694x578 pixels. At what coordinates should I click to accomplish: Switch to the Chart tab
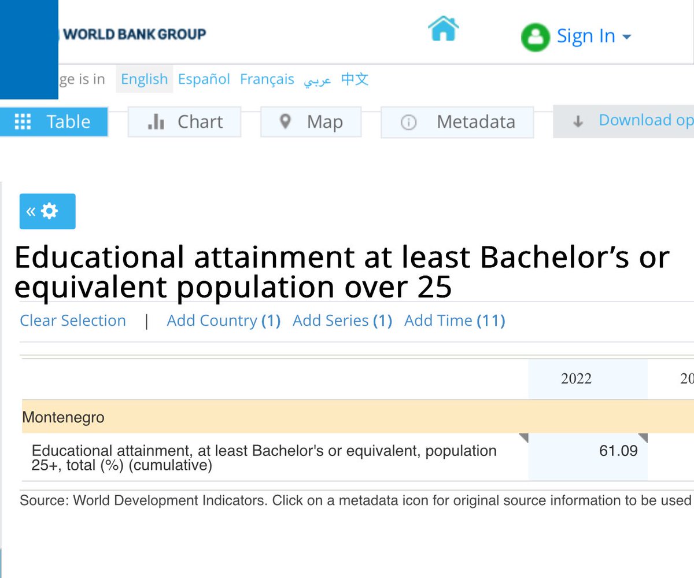point(184,122)
